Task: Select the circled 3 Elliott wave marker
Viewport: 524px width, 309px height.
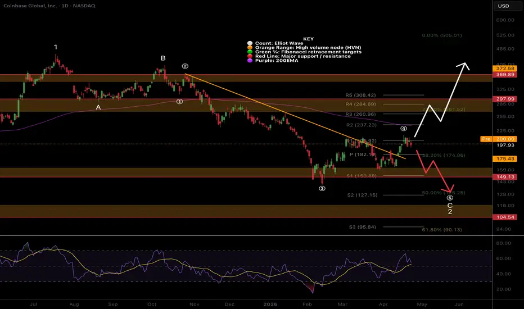Action: point(322,188)
